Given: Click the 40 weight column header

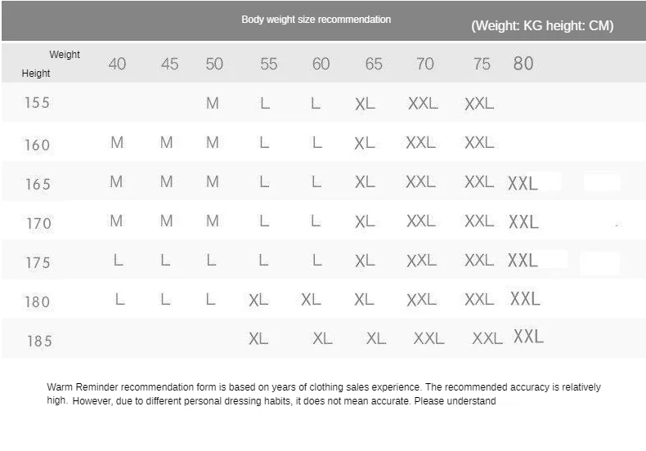Looking at the screenshot, I should (x=117, y=64).
